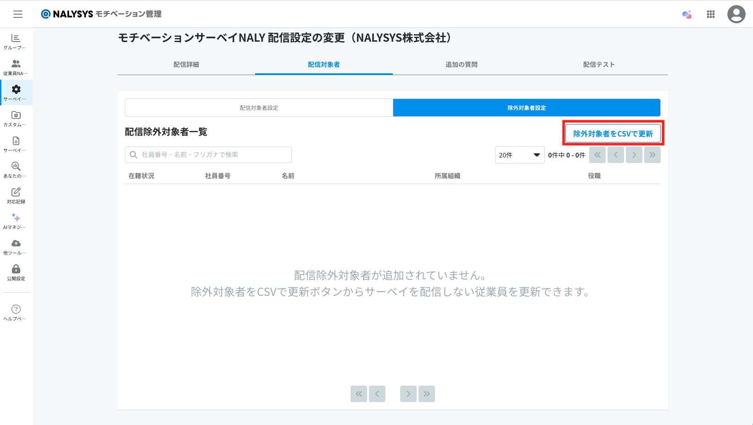Open the apps grid launcher
Screen dimensions: 753x425
coord(711,14)
